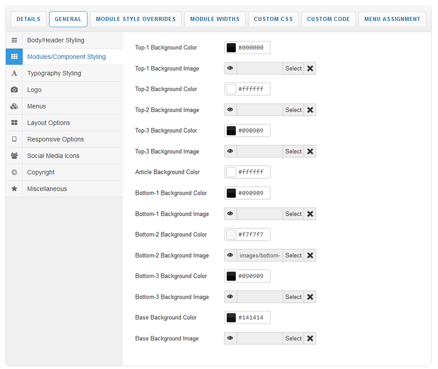This screenshot has width=438, height=369.
Task: Toggle the Base Background Image eye preview
Action: click(x=230, y=339)
